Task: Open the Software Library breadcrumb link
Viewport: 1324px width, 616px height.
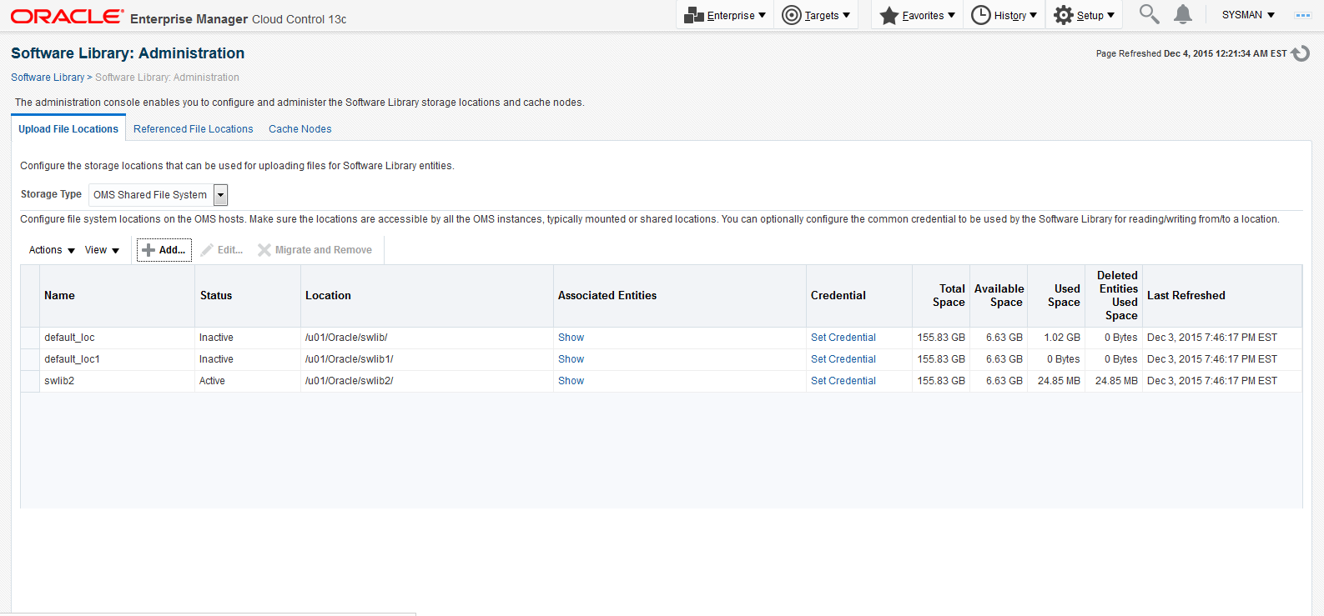Action: click(48, 78)
